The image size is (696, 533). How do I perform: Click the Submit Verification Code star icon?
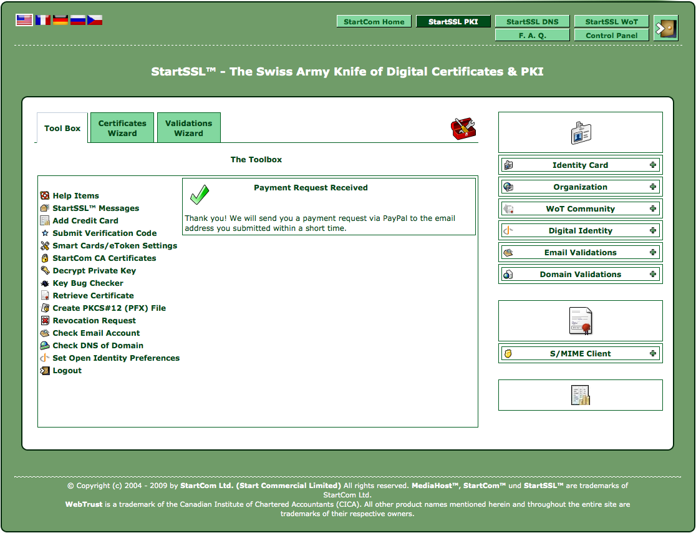tap(45, 233)
